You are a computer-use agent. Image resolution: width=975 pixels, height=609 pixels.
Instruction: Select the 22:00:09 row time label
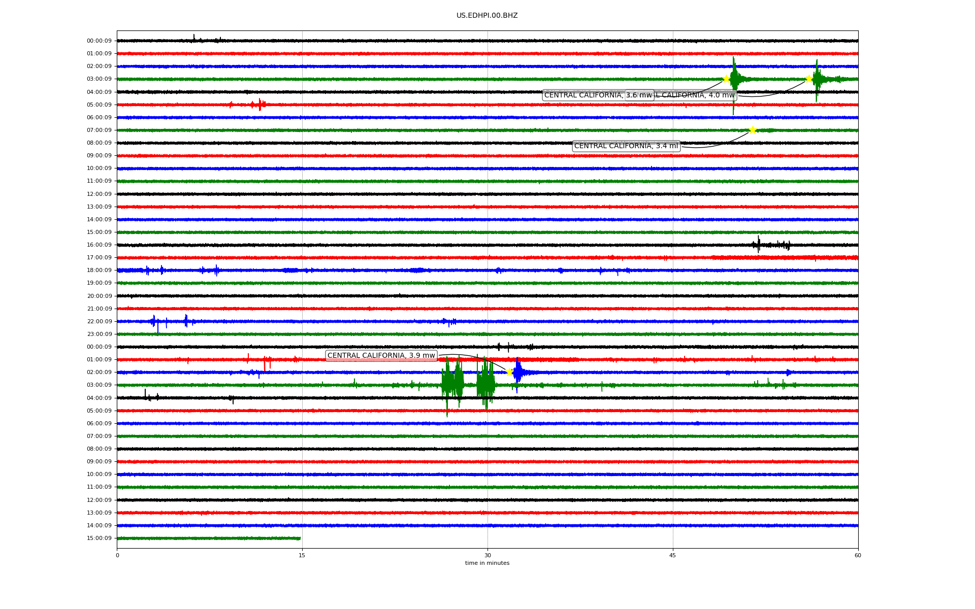tap(99, 321)
